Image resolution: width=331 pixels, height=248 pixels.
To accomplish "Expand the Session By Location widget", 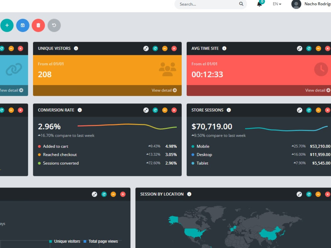I will point(299,194).
